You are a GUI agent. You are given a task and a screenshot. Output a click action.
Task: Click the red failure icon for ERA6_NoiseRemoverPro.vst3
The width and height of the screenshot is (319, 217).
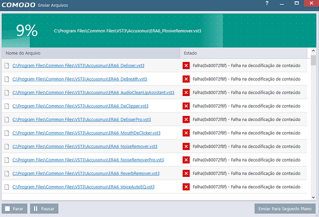coord(186,160)
